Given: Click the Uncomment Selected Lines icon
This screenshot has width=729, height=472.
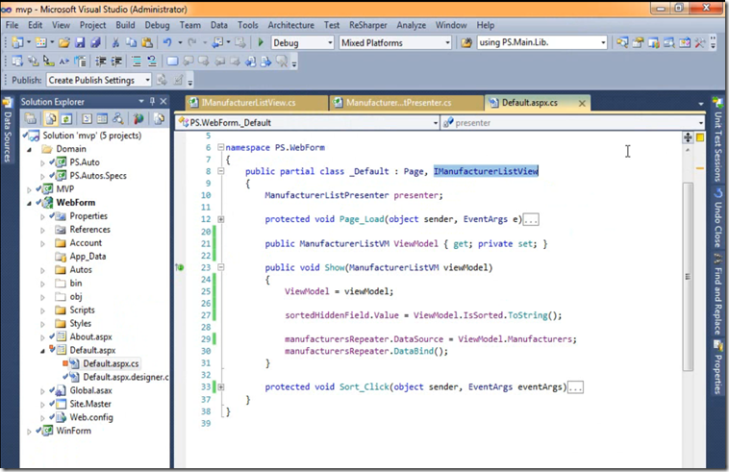Looking at the screenshot, I should tap(152, 62).
